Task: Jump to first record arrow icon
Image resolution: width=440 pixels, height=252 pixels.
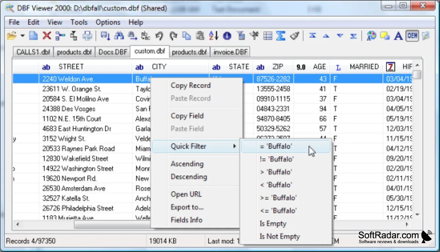Action: pyautogui.click(x=312, y=36)
